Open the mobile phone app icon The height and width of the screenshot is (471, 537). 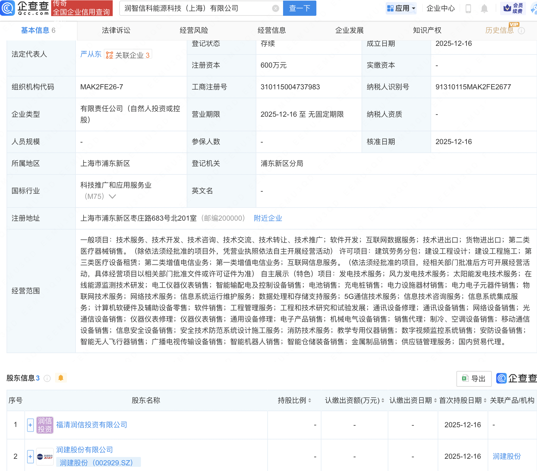468,9
